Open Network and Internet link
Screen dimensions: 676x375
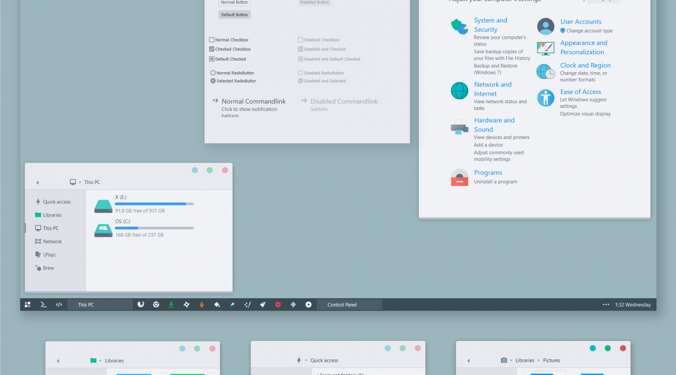click(493, 89)
